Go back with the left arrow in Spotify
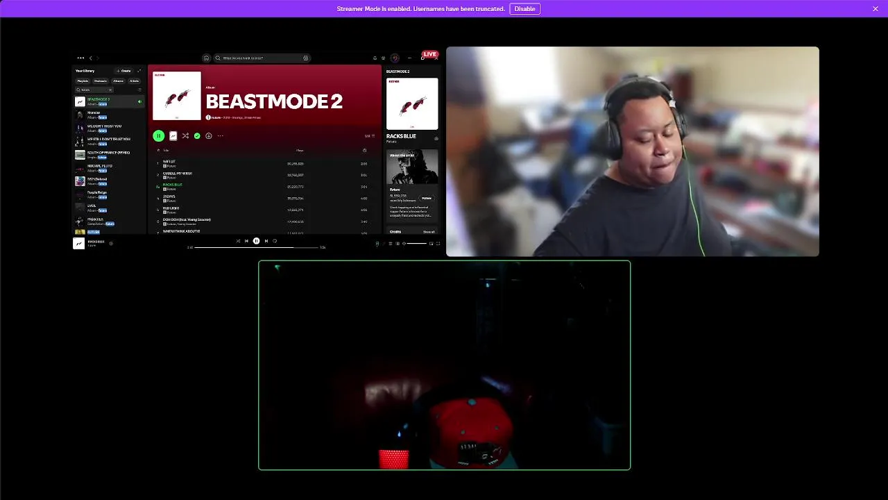Image resolution: width=888 pixels, height=500 pixels. click(x=90, y=58)
